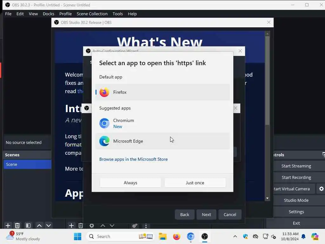Open scene filters icon in Scenes dock
This screenshot has height=244, width=325.
click(x=28, y=226)
